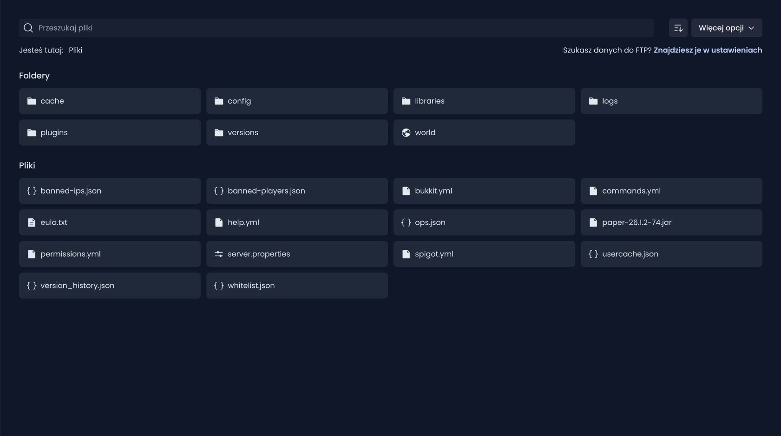Click the eula.txt document icon
Screen dimensions: 781x436
[x=32, y=222]
